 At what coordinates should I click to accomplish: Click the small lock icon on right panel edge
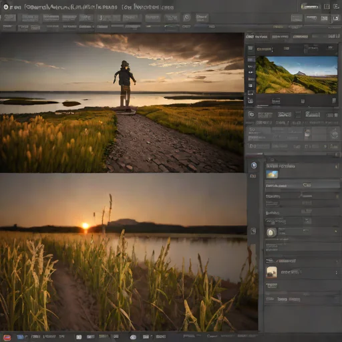(x=253, y=231)
